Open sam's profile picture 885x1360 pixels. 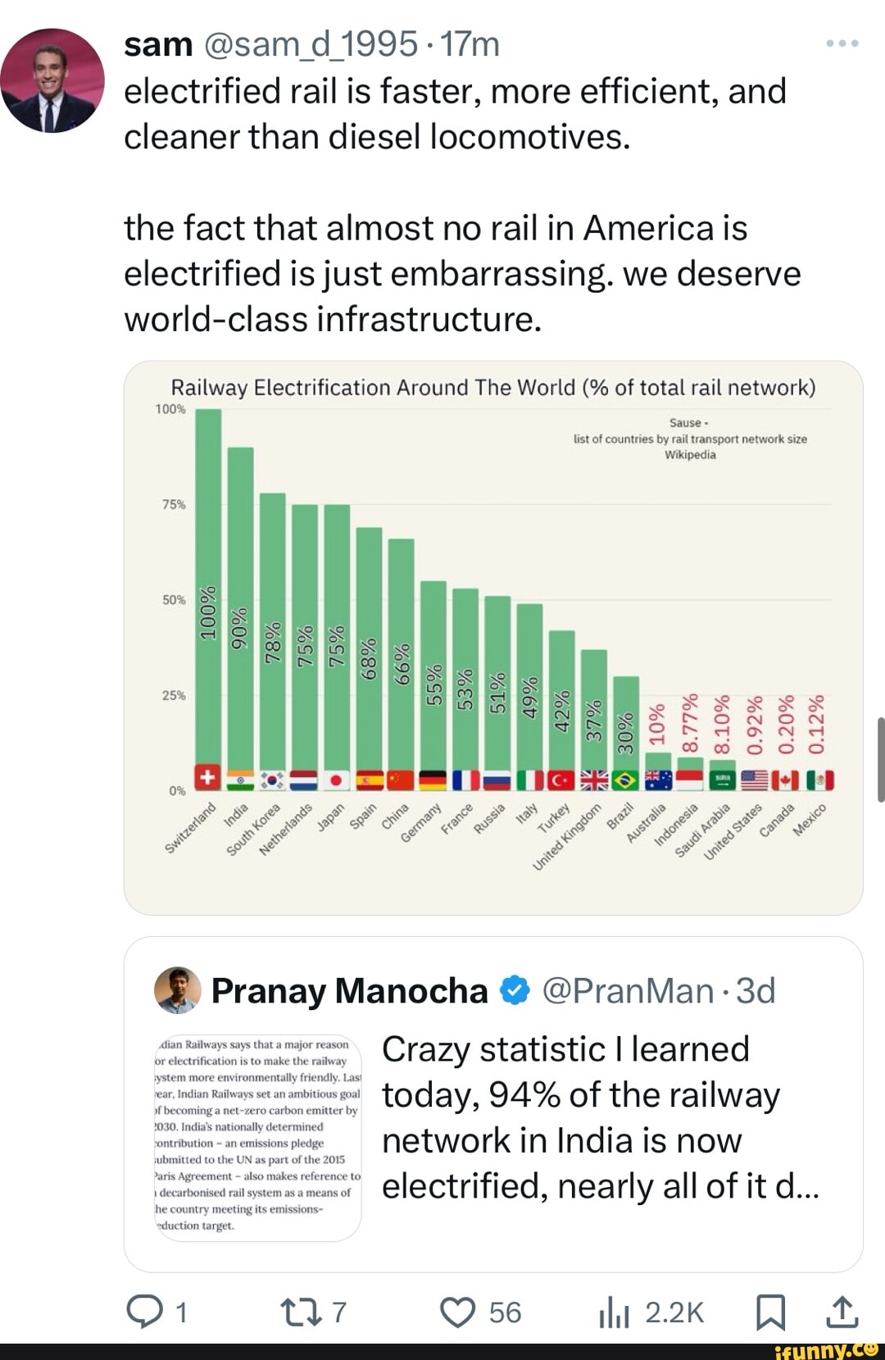pyautogui.click(x=52, y=80)
